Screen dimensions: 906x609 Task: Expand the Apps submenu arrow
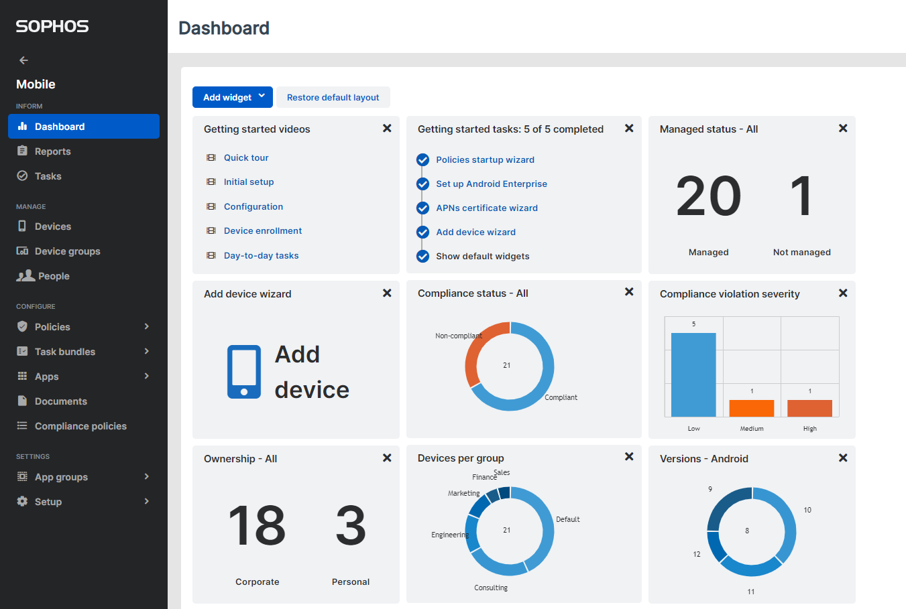(146, 377)
